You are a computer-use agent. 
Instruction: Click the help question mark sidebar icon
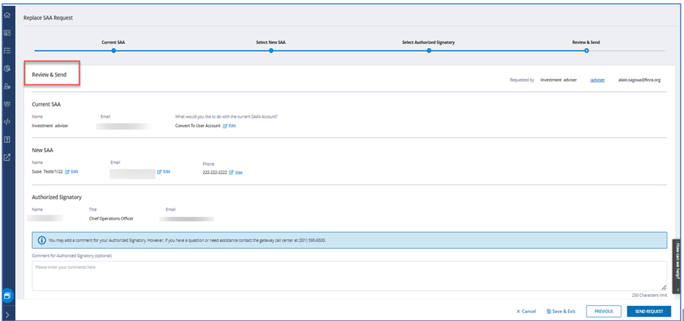click(7, 139)
